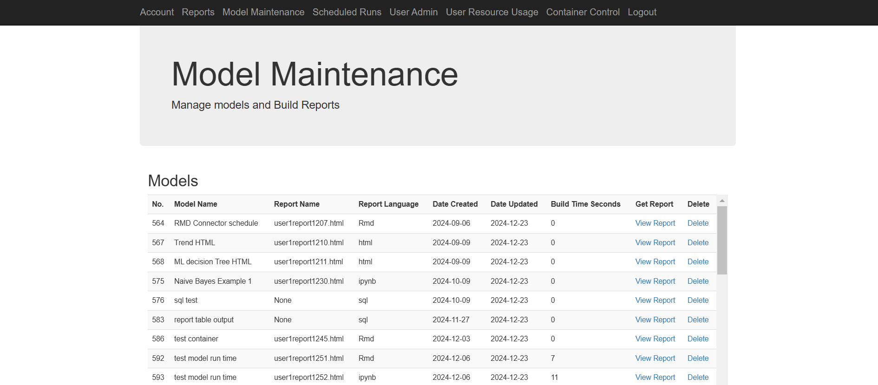View Report for test container model
This screenshot has height=385, width=878.
point(655,339)
